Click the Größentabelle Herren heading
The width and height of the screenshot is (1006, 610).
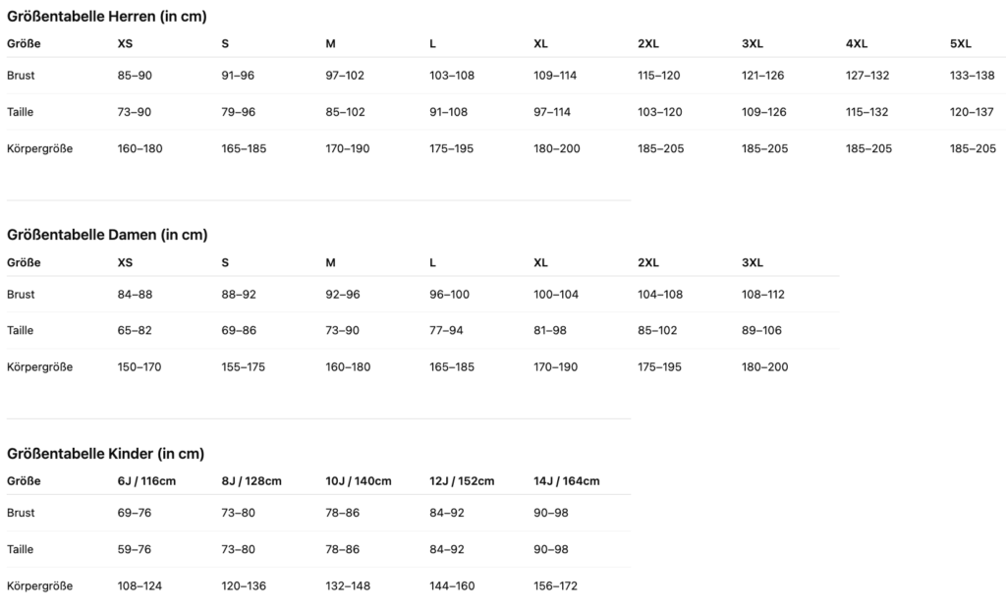pyautogui.click(x=106, y=17)
